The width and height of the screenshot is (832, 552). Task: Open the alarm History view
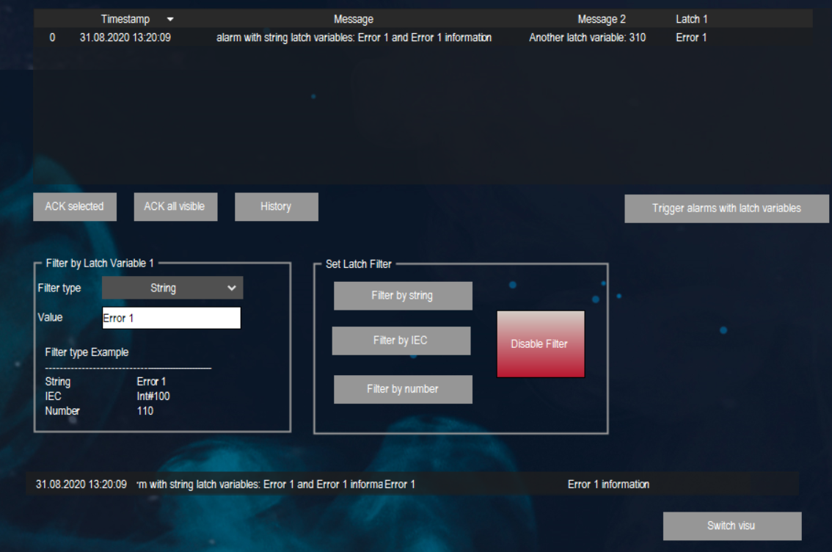click(276, 207)
